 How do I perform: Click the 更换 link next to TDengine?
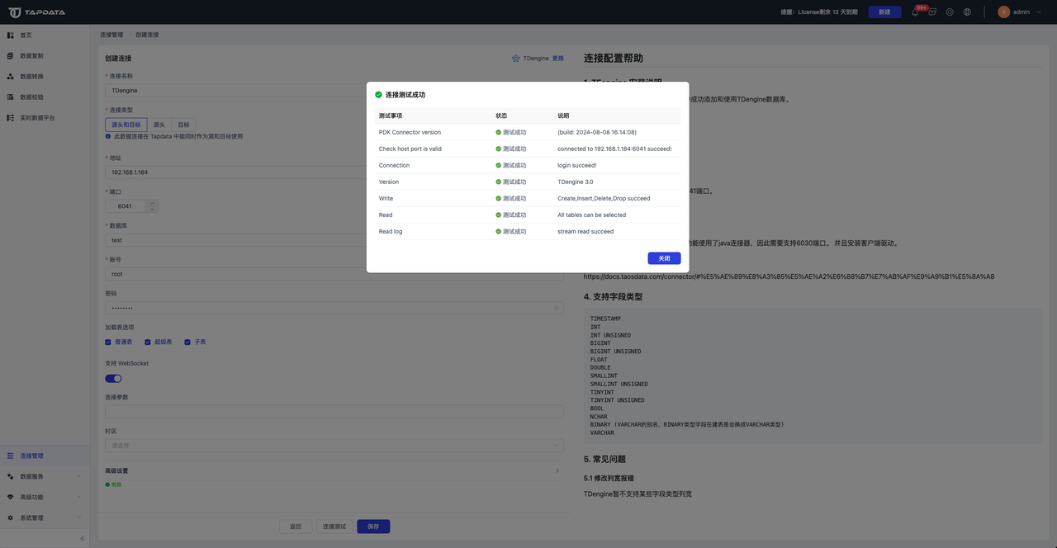point(558,59)
